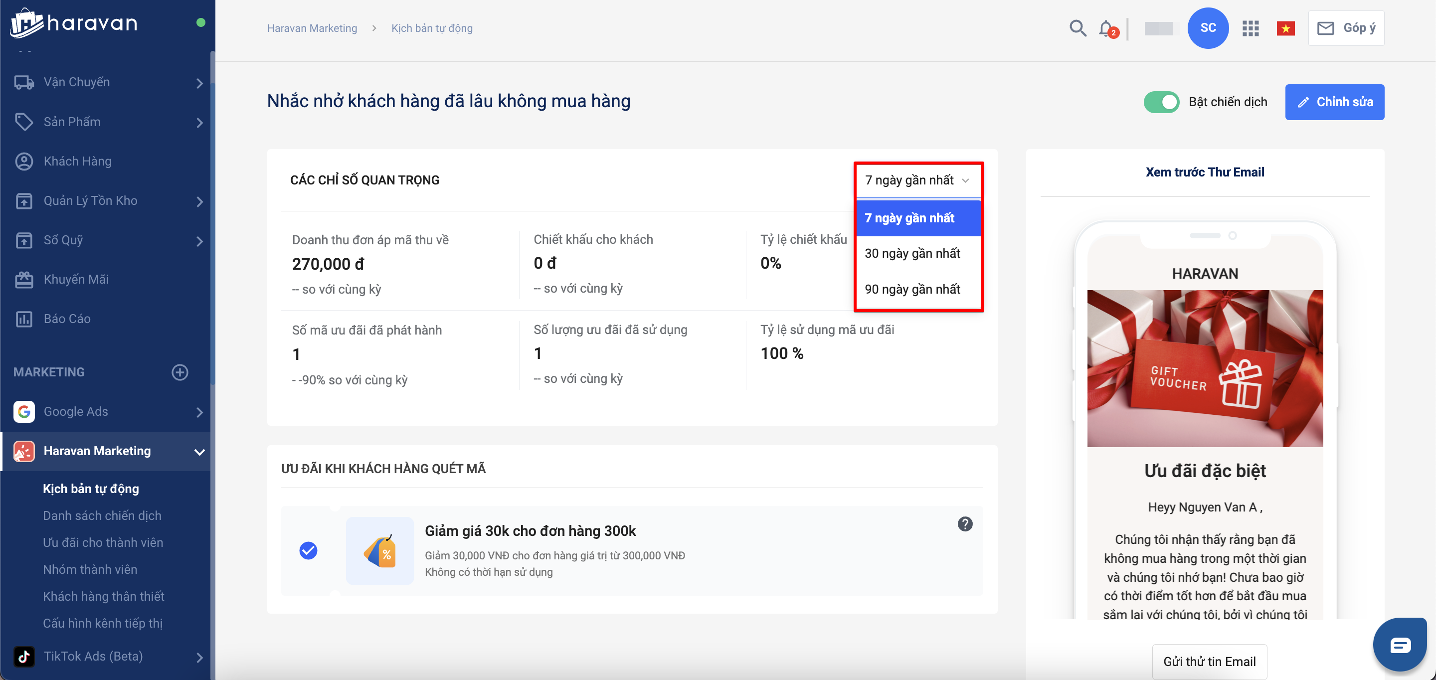Click Báo Cáo menu label
The image size is (1436, 680).
click(67, 320)
